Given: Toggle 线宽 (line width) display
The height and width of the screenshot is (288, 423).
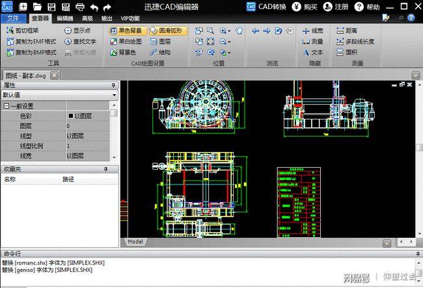Looking at the screenshot, I should pyautogui.click(x=312, y=31).
